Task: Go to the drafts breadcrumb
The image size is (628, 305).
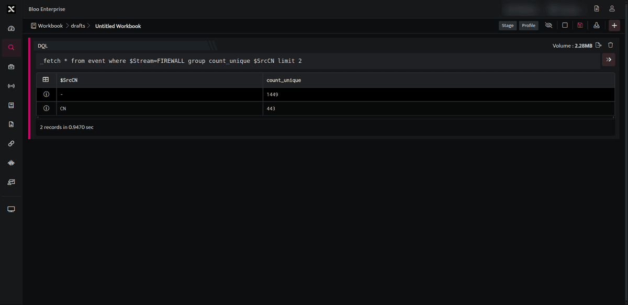Action: (x=78, y=26)
